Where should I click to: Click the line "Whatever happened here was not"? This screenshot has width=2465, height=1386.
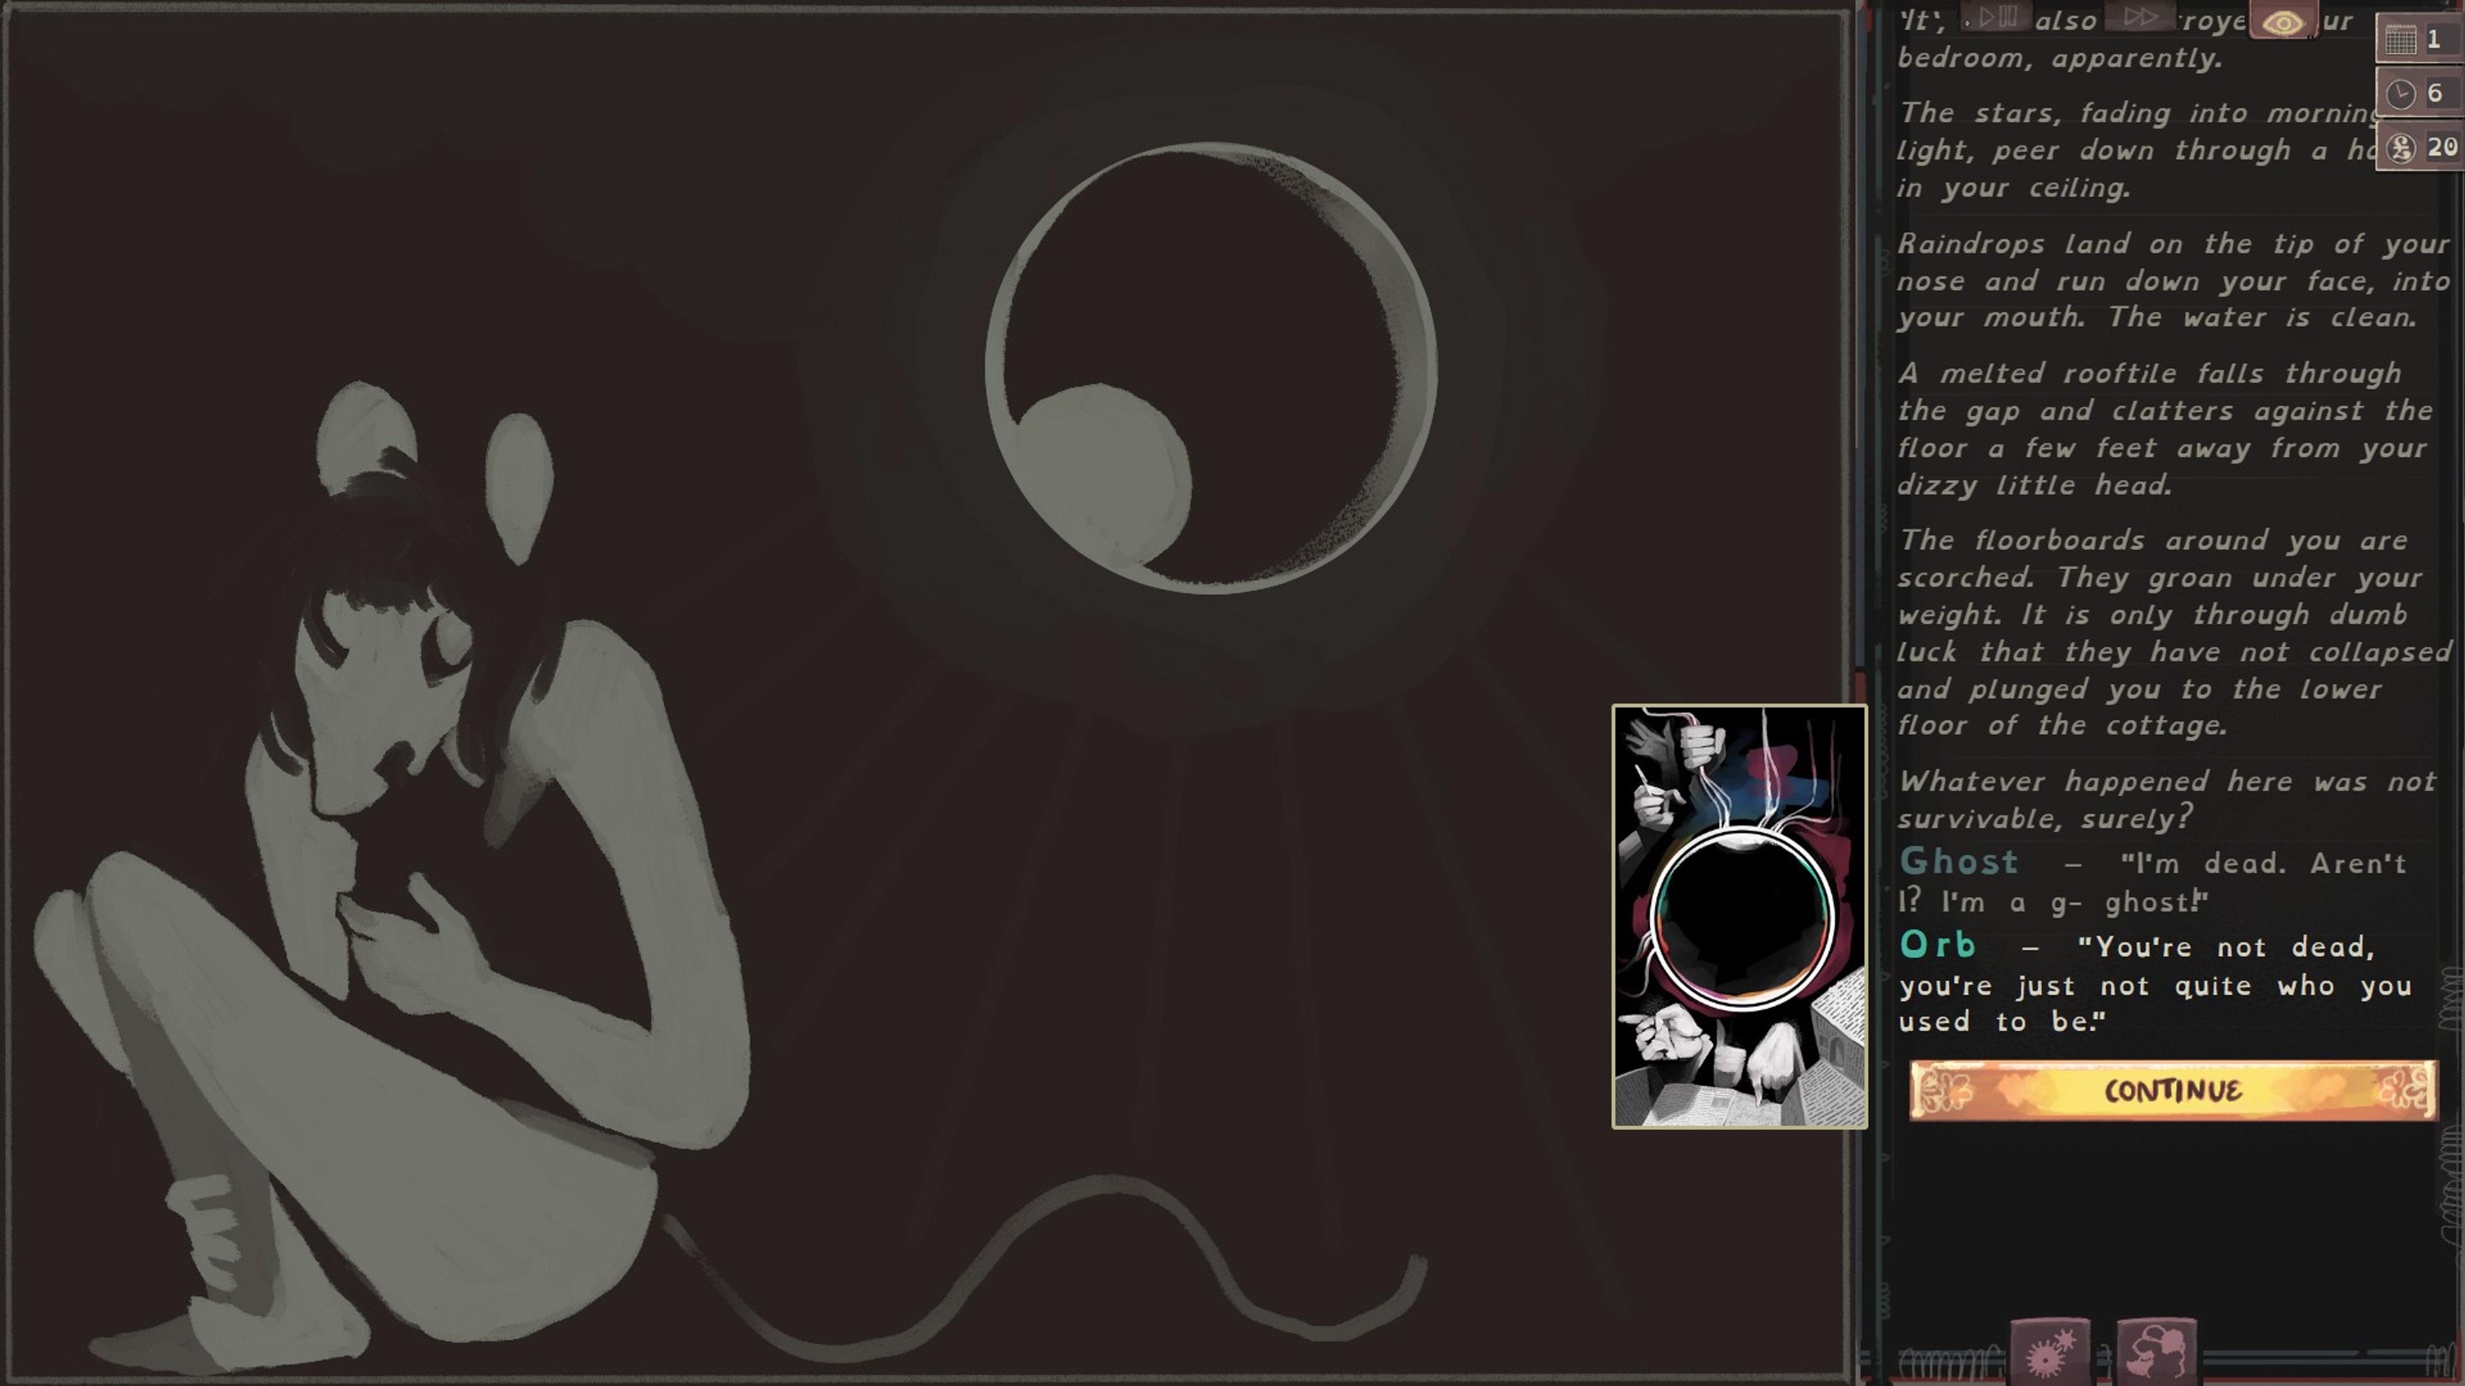tap(2167, 782)
